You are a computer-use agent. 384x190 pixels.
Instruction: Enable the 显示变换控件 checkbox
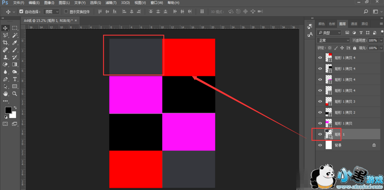pos(66,12)
